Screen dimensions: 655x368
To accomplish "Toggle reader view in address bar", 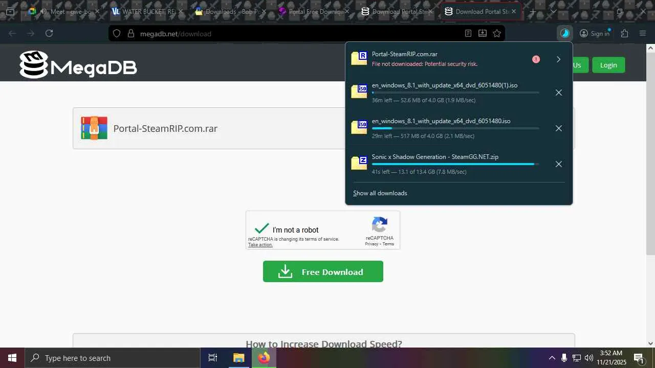I will 468,33.
